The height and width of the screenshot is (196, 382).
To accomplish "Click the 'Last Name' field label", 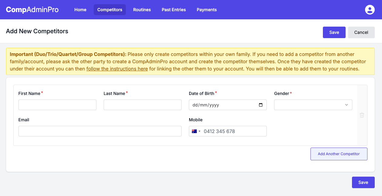I will [114, 93].
